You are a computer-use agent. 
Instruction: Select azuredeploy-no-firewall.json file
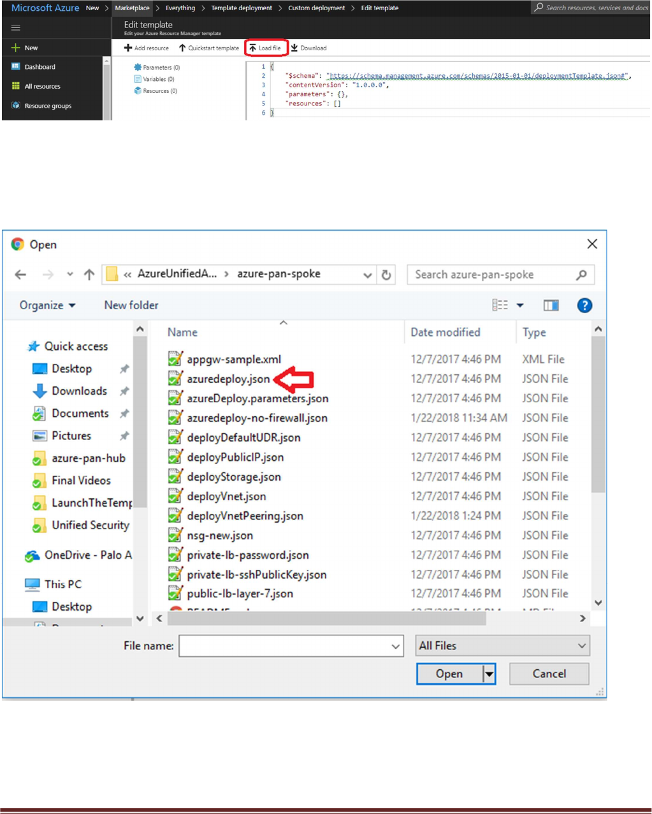click(257, 418)
